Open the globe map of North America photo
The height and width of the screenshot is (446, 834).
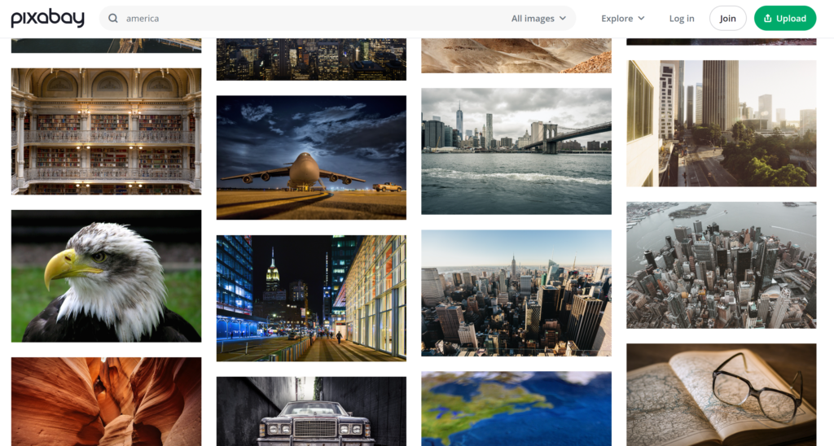point(516,409)
